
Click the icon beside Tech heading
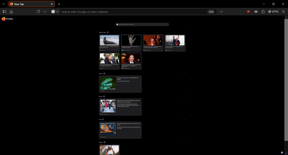[103, 119]
